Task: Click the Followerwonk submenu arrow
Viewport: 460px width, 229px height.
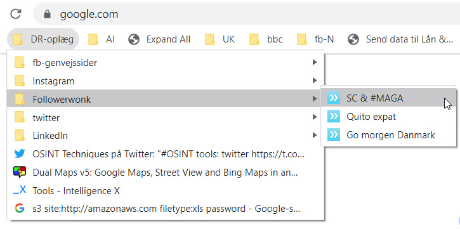Action: (315, 99)
